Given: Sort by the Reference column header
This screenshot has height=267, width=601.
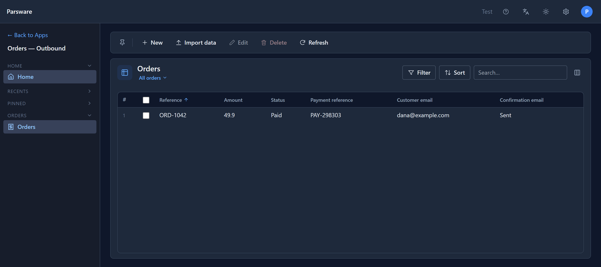Looking at the screenshot, I should 174,100.
